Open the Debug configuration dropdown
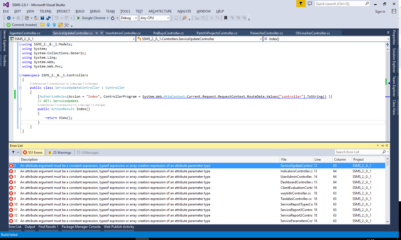Viewport: 401px width, 240px height. pos(129,18)
